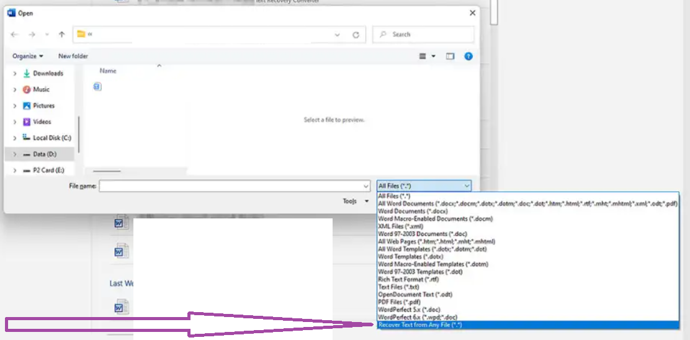Viewport: 690px width, 340px height.
Task: Click the Word window vertical scrollbar
Action: [494, 12]
